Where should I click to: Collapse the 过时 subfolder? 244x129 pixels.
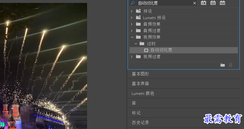[136, 44]
